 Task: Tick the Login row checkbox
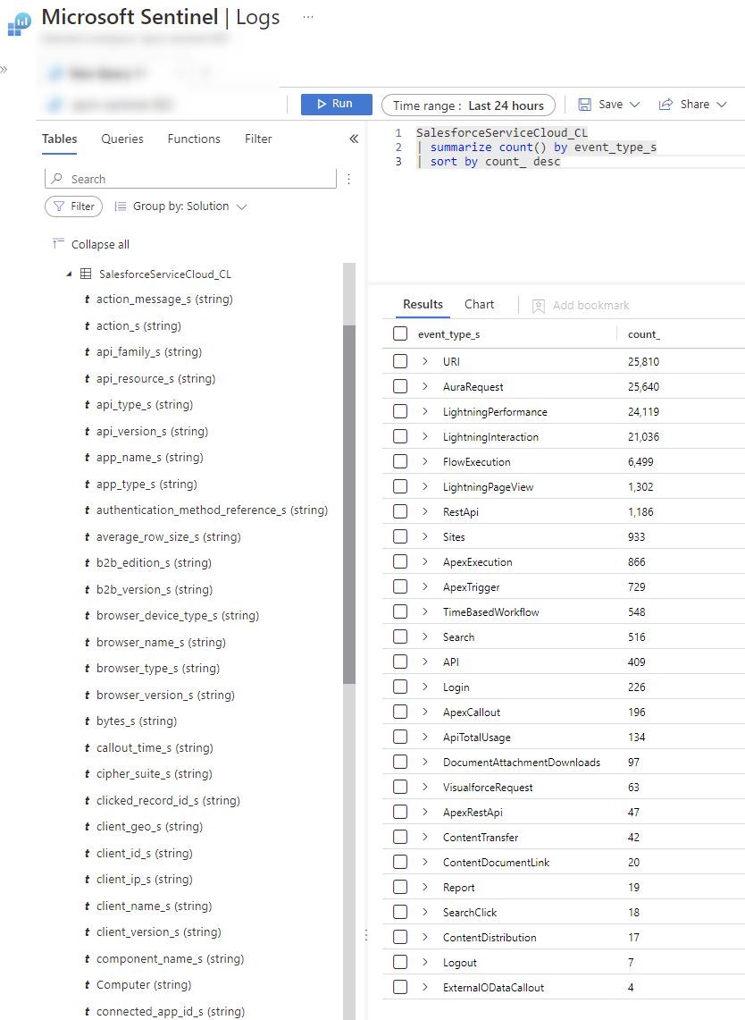click(x=400, y=687)
